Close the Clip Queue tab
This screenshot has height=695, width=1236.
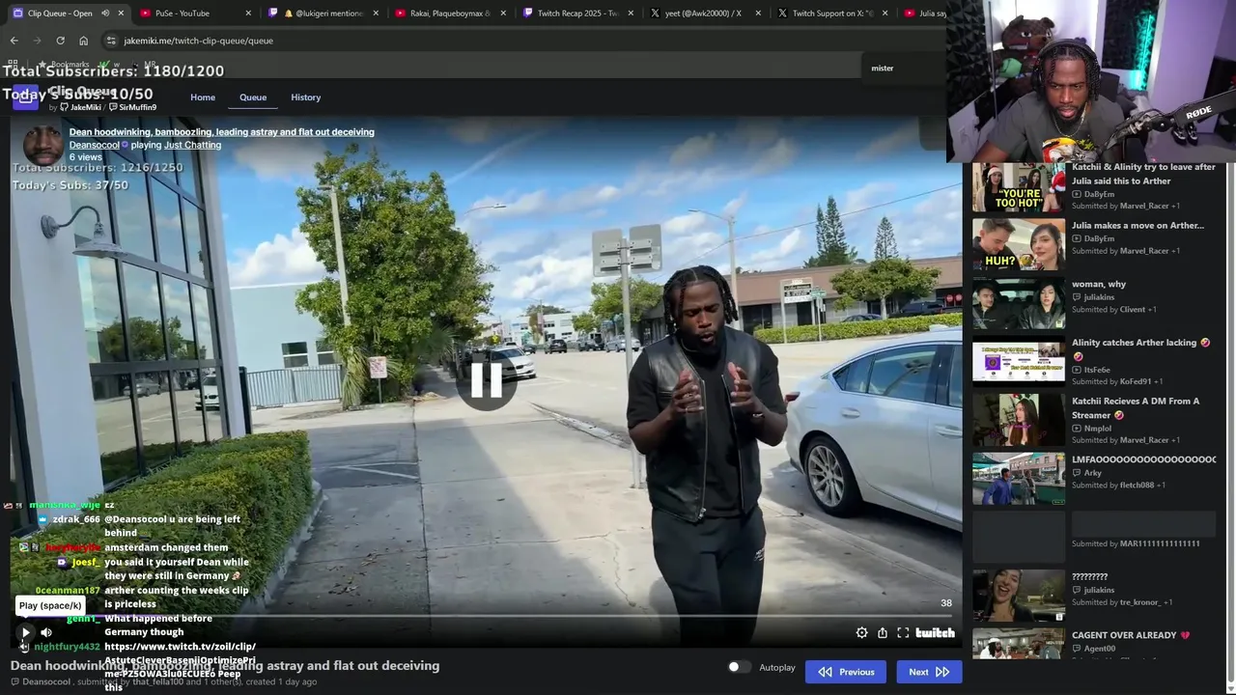pyautogui.click(x=121, y=14)
